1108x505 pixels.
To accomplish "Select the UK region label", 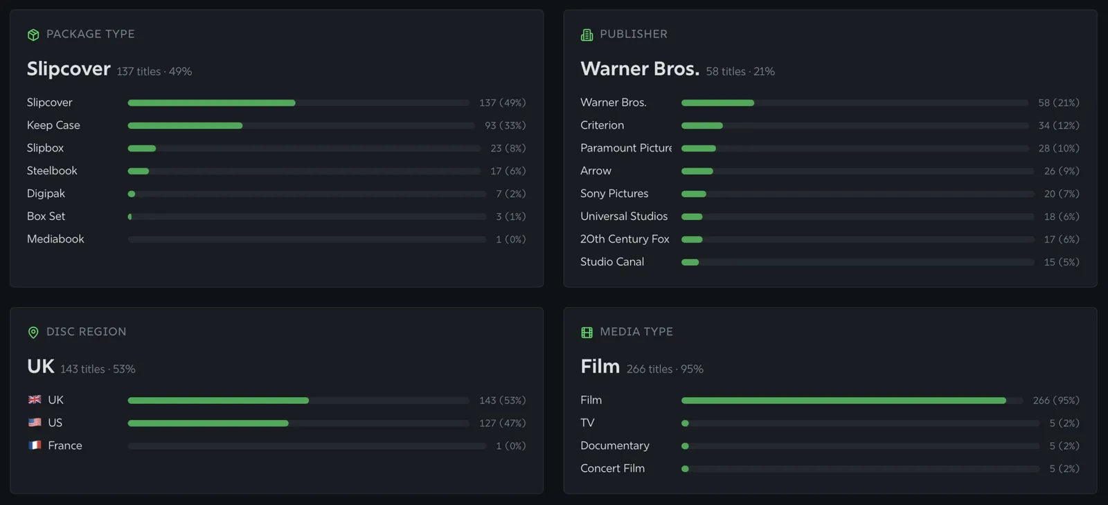I will pyautogui.click(x=55, y=400).
